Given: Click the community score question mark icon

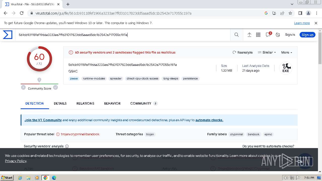Looking at the screenshot, I should (39, 80).
